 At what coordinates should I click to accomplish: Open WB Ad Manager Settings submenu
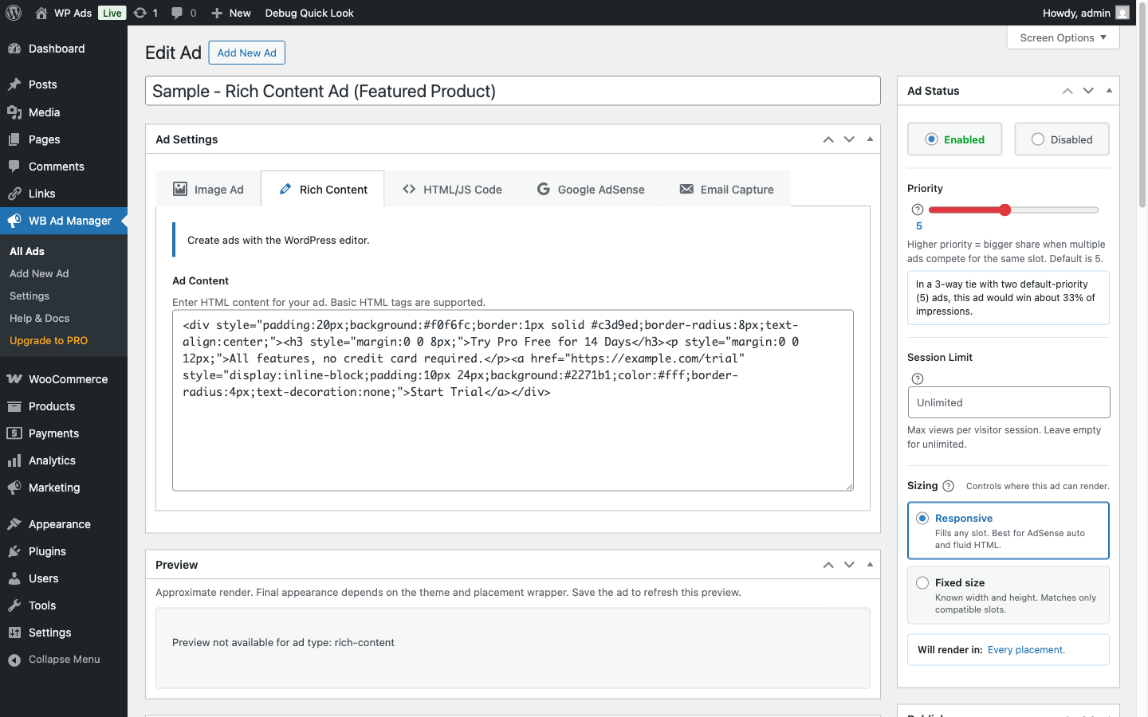tap(29, 296)
